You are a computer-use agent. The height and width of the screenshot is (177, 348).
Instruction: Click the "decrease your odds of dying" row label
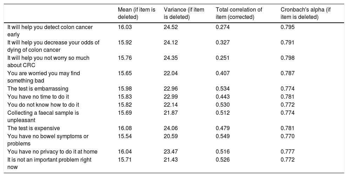point(53,46)
